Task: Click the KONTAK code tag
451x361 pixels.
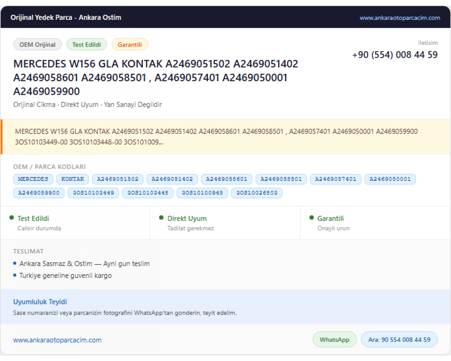Action: [x=73, y=179]
